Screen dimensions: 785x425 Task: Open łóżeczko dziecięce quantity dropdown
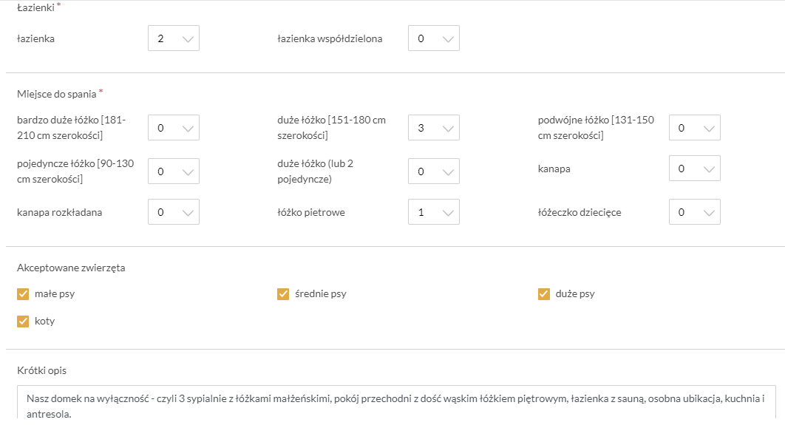click(x=694, y=212)
